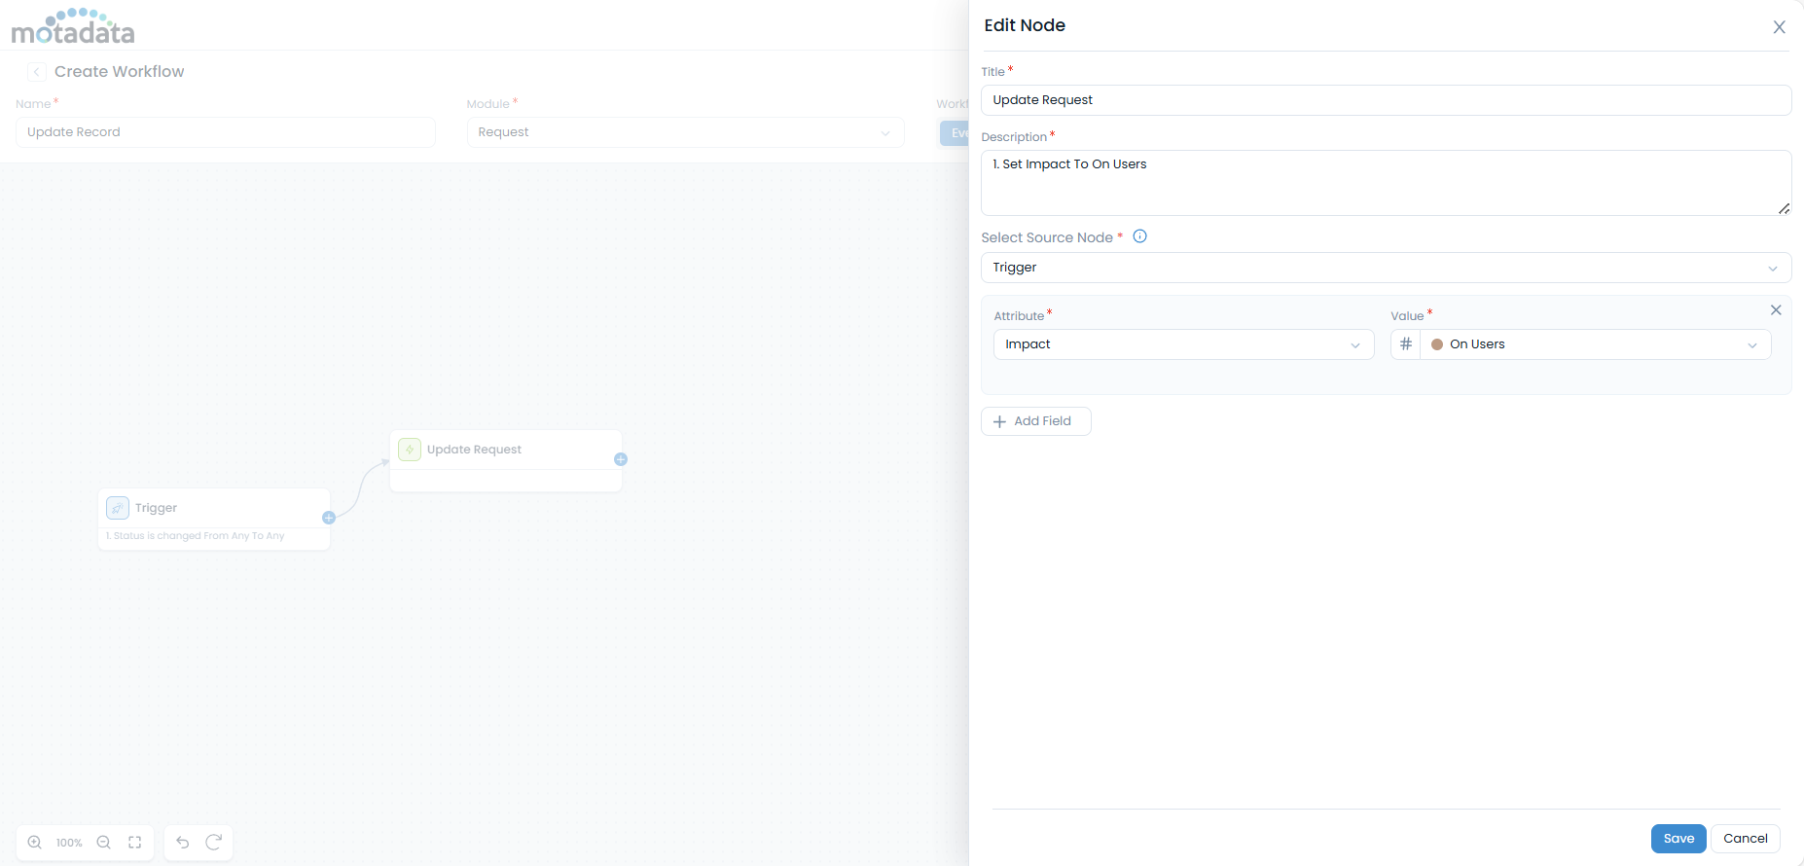Click plus connector on Update Request node
Viewport: 1804px width, 866px height.
tap(621, 459)
